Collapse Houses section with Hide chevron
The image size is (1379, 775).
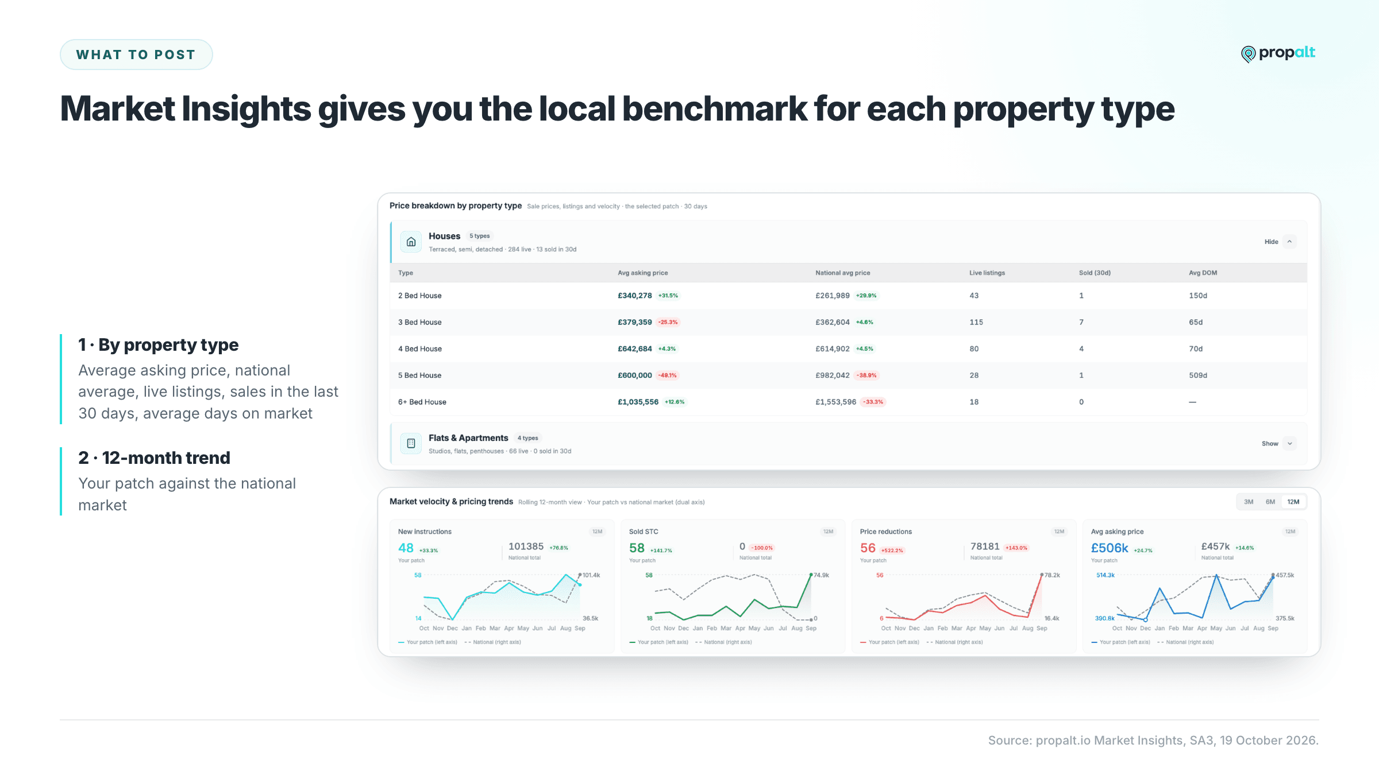(x=1289, y=242)
